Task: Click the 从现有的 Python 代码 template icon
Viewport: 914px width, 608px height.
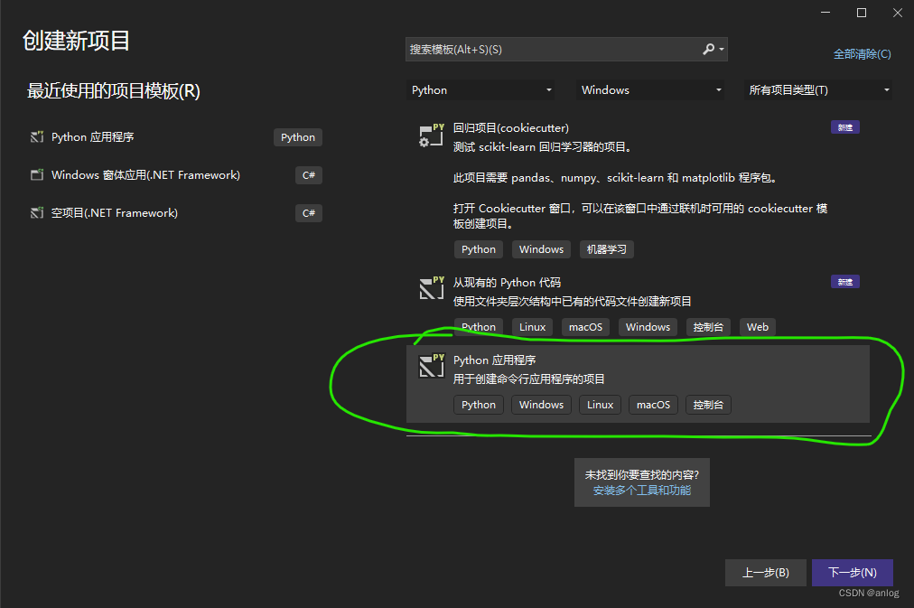Action: point(432,288)
